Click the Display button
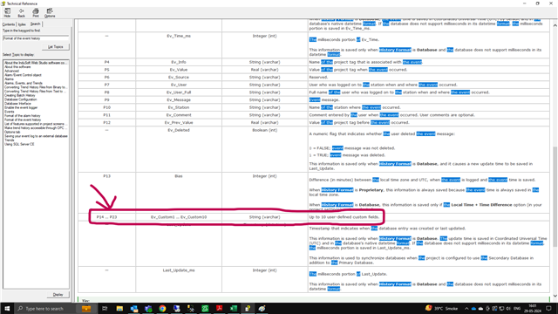Viewport: 558px width, 314px height. [x=58, y=295]
